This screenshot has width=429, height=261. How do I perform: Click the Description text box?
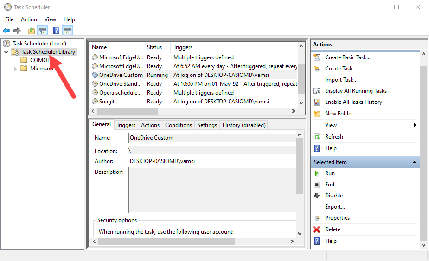coord(212,190)
